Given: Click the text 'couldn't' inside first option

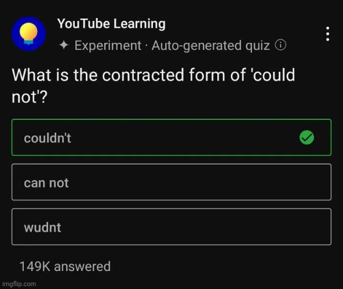Looking at the screenshot, I should click(x=48, y=138).
